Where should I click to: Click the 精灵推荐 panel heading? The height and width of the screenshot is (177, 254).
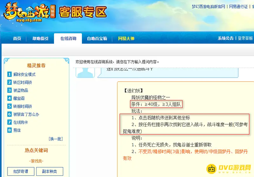click(x=36, y=65)
